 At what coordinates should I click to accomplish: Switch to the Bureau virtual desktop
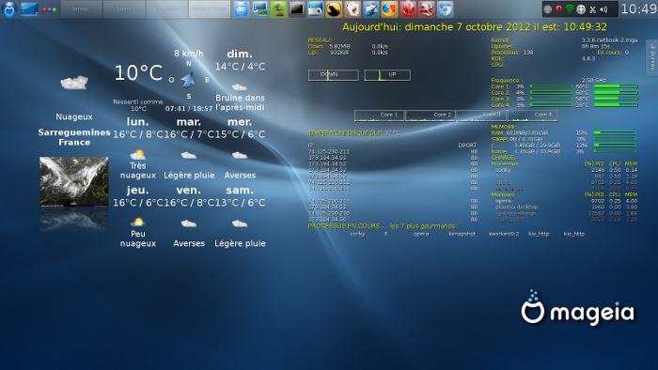coord(82,8)
